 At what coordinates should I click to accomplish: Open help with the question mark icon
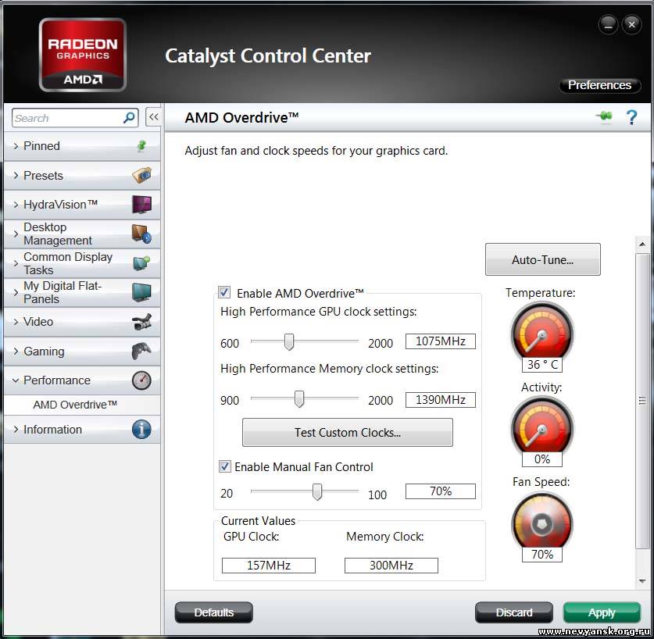point(632,118)
